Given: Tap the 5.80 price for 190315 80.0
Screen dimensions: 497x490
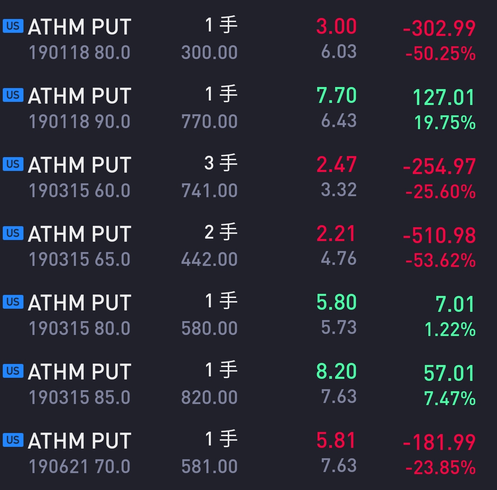Looking at the screenshot, I should pyautogui.click(x=337, y=302).
